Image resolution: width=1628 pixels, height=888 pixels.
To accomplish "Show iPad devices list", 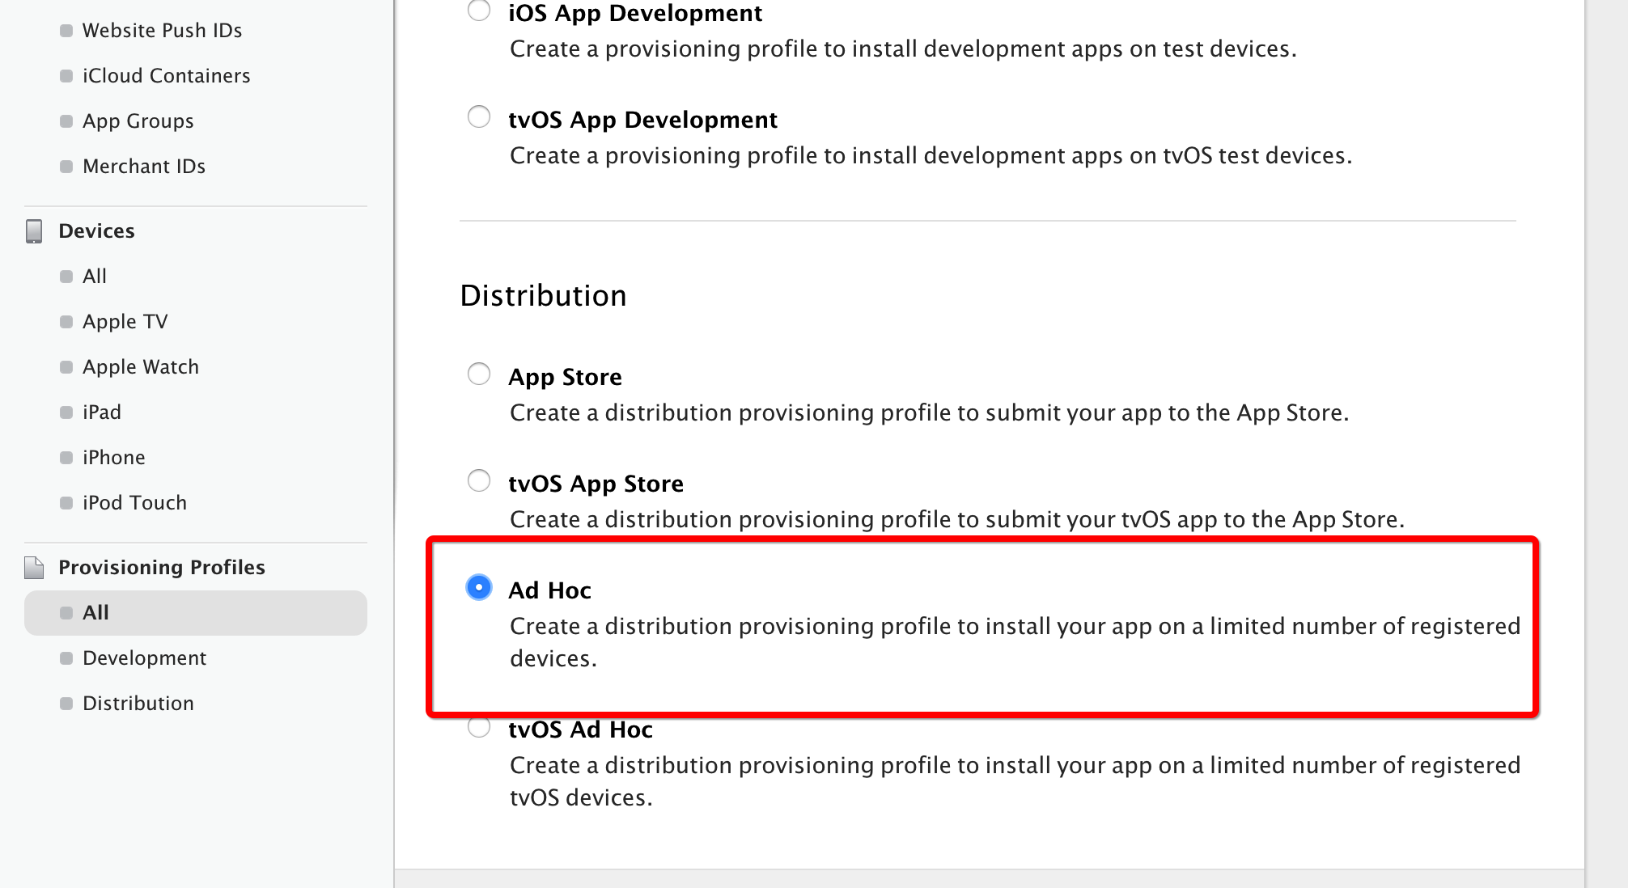I will 101,412.
